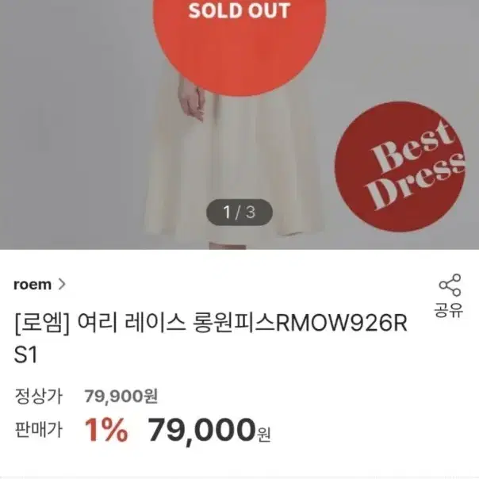
Task: Tap the 79,000 sale price
Action: click(x=201, y=430)
